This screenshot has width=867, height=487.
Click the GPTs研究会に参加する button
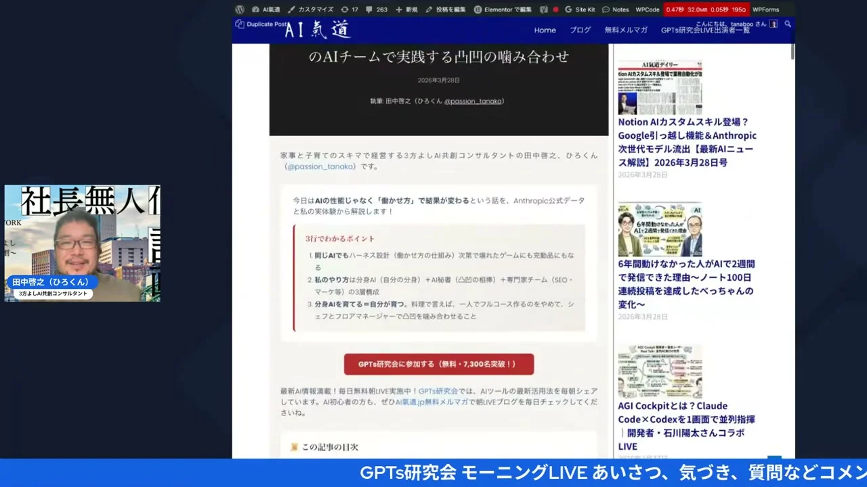click(x=438, y=364)
